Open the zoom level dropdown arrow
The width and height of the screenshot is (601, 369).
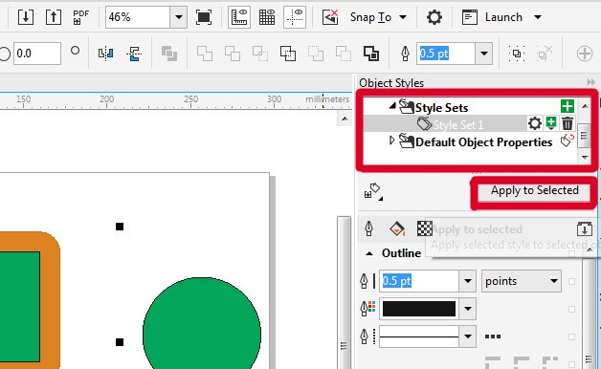pos(178,17)
